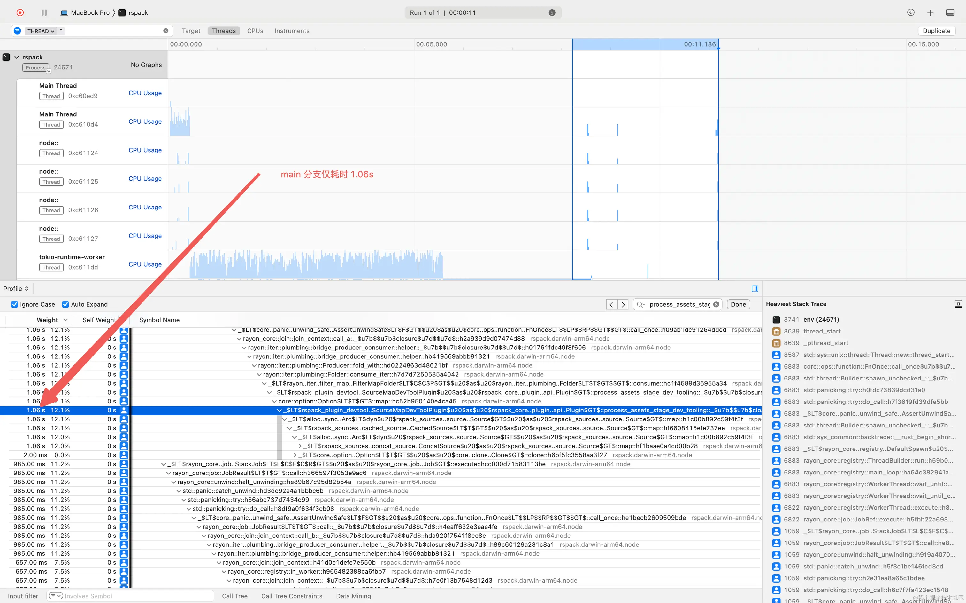Toggle the bottom panel view icon

[x=950, y=13]
